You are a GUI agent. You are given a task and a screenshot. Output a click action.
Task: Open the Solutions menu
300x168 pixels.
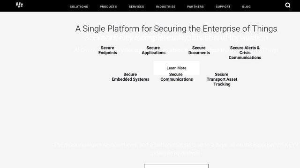(79, 7)
